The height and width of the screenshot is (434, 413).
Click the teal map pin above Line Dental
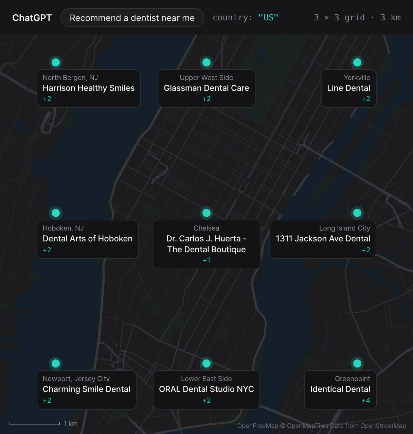coord(357,62)
